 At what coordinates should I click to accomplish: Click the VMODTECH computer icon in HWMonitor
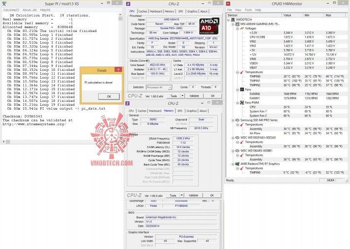click(233, 19)
